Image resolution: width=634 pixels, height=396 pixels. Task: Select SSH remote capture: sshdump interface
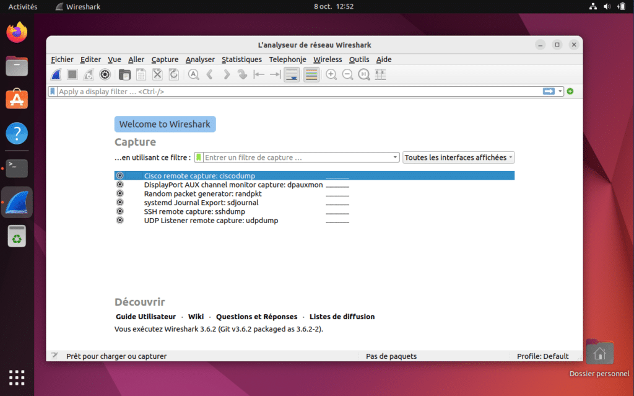[314, 211]
